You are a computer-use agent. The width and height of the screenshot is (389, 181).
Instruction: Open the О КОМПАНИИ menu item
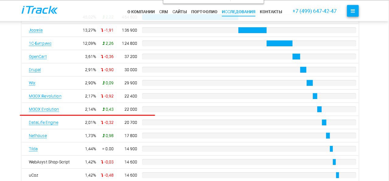click(x=141, y=12)
